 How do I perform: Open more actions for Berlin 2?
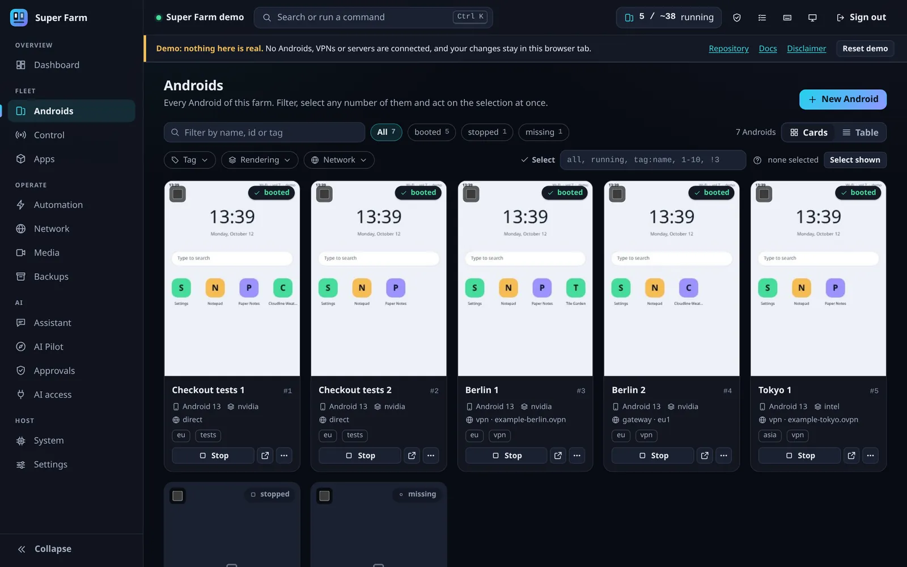724,455
